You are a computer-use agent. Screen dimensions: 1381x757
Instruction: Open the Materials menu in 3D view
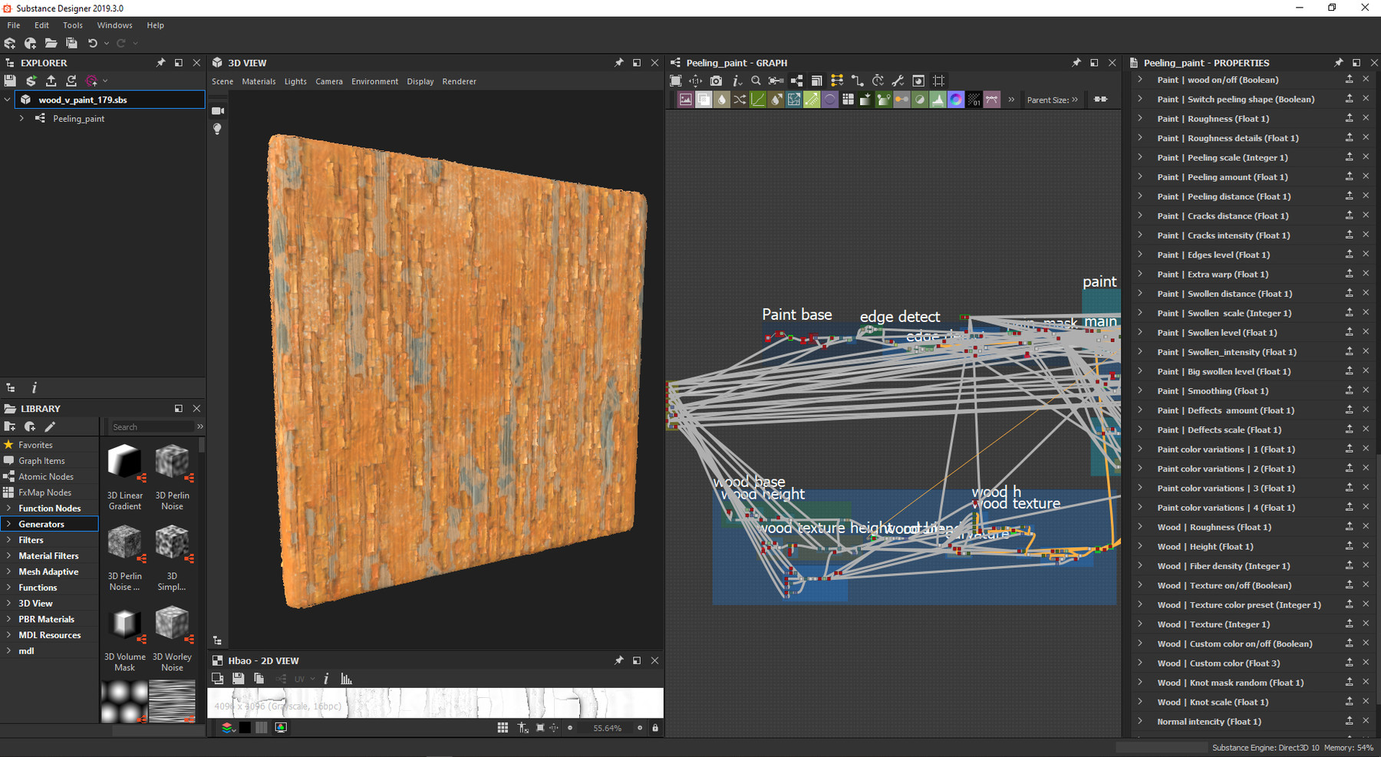(x=259, y=81)
